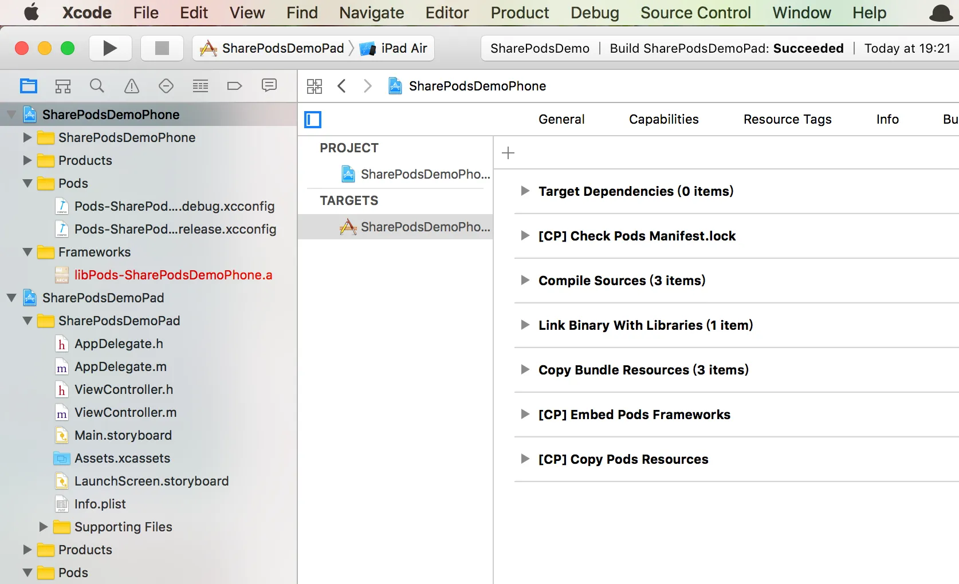The width and height of the screenshot is (959, 584).
Task: Expand Copy Bundle Resources phase
Action: [x=525, y=369]
